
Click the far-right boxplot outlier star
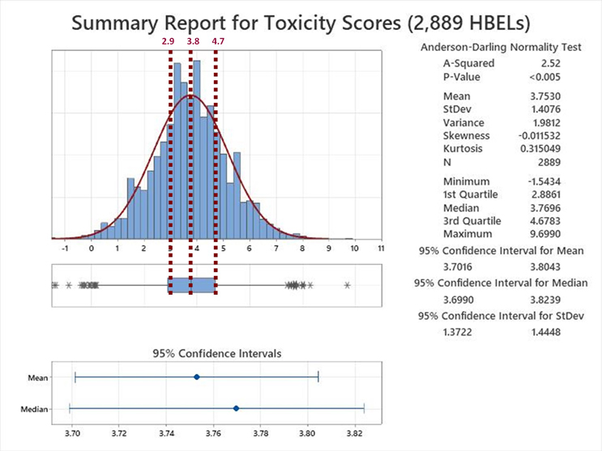[348, 285]
